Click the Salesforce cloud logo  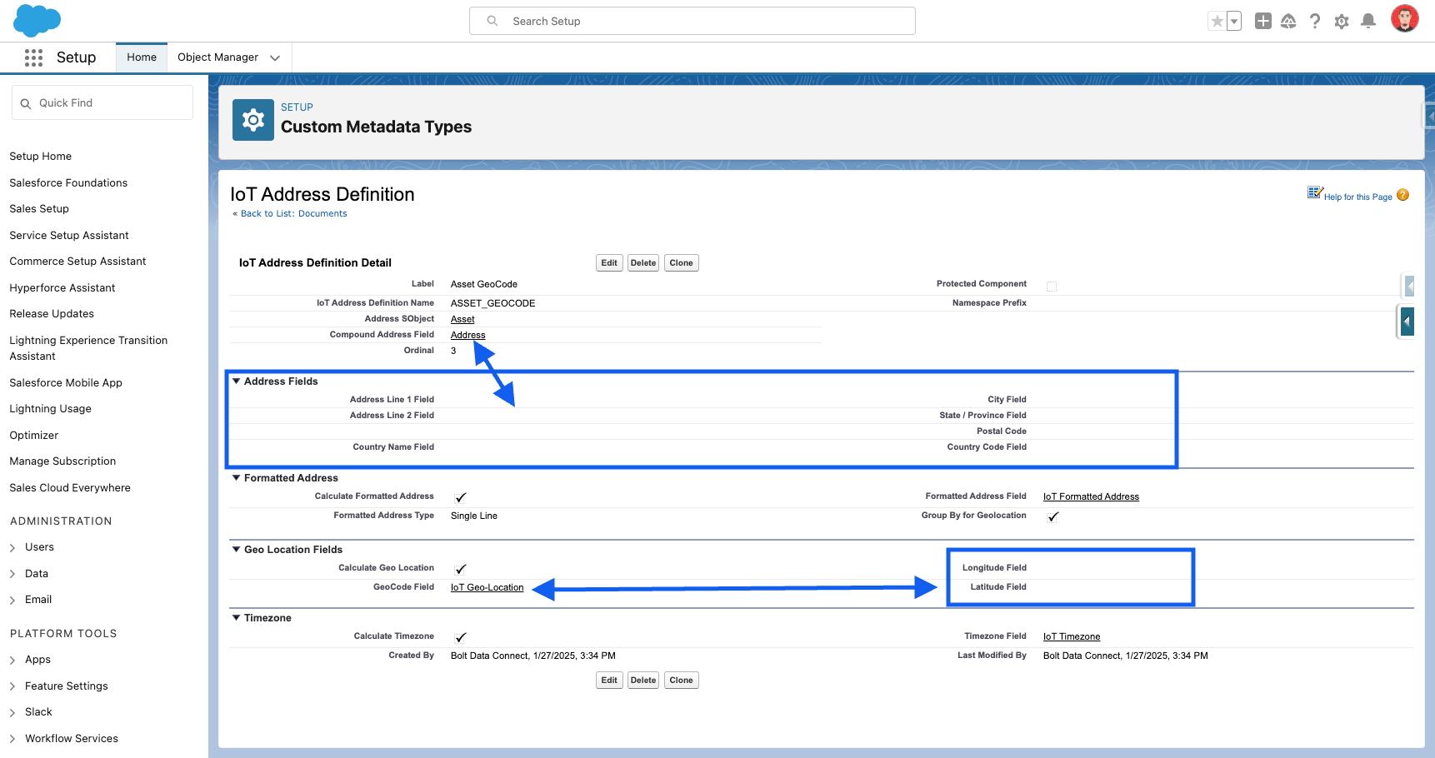point(37,20)
